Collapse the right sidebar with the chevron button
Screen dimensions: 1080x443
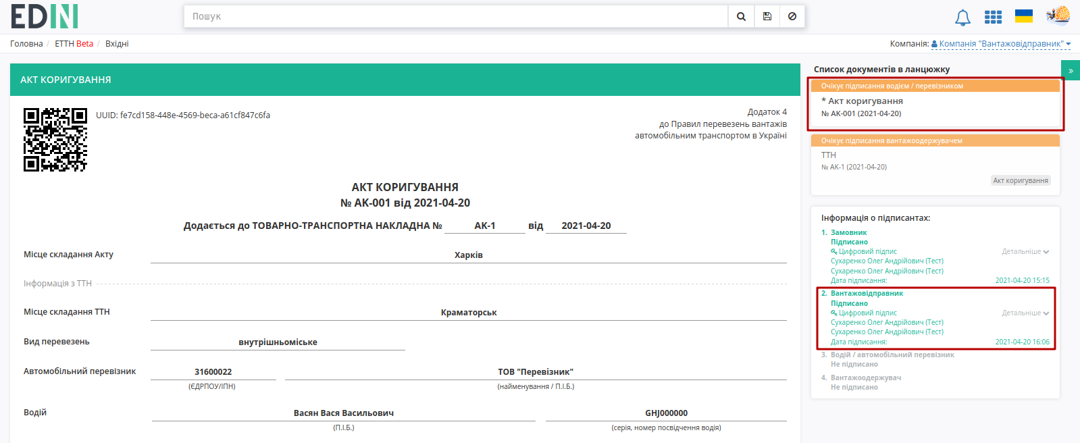pyautogui.click(x=1071, y=70)
